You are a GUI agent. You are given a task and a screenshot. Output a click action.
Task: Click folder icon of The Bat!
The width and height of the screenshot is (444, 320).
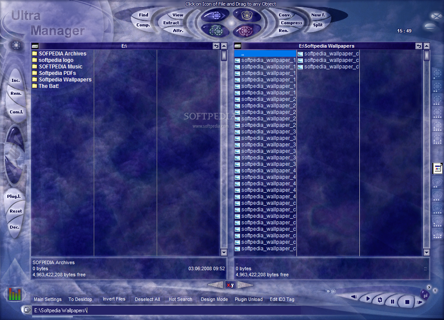click(x=35, y=86)
